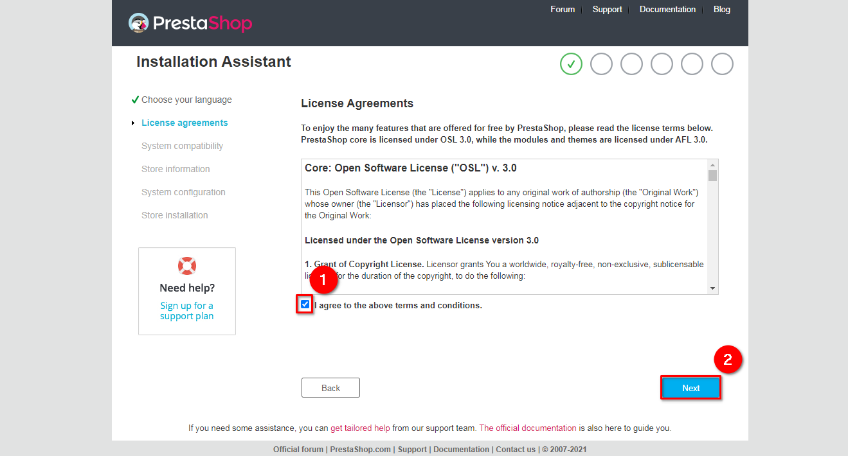The height and width of the screenshot is (456, 848).
Task: Click the Need help? text
Action: (187, 288)
